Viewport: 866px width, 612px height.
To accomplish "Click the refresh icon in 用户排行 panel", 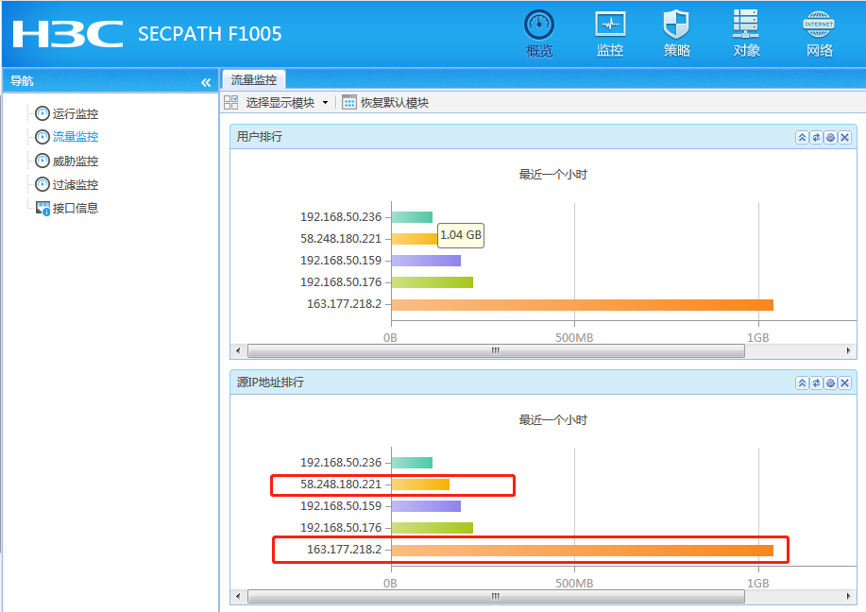I will tap(816, 138).
